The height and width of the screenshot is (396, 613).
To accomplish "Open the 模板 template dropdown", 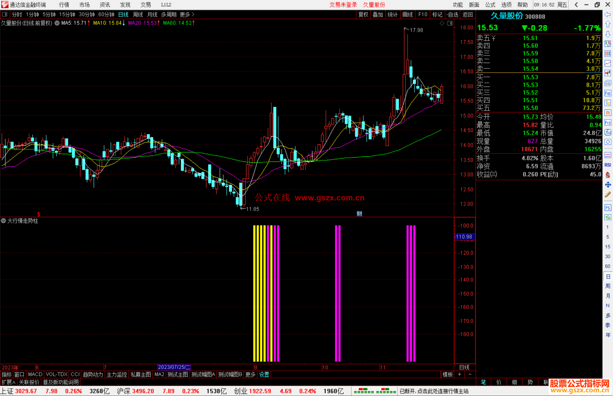I will (448, 374).
